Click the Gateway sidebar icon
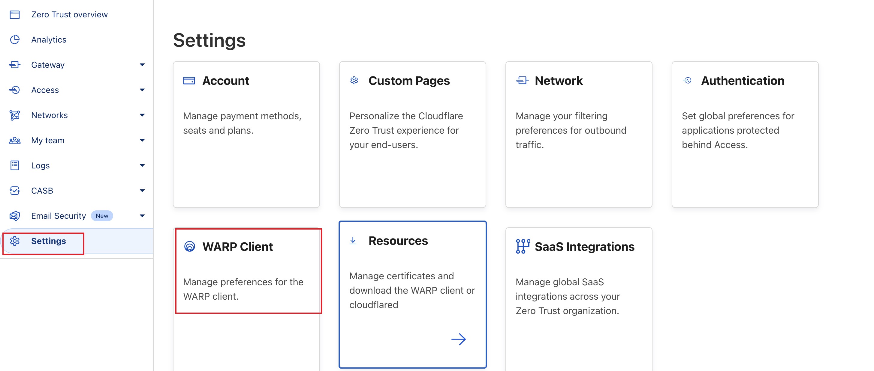This screenshot has width=874, height=371. [x=15, y=64]
